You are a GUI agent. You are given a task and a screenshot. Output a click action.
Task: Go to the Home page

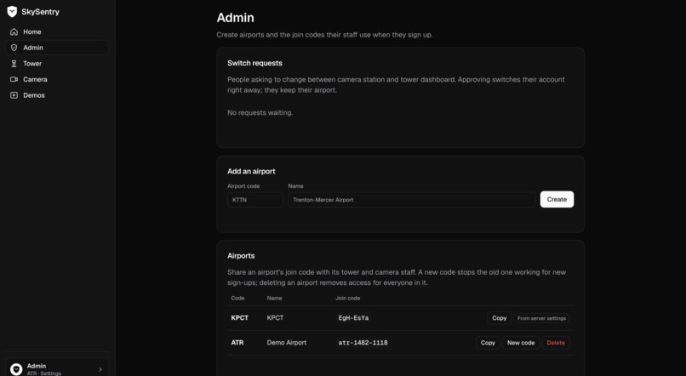tap(57, 32)
